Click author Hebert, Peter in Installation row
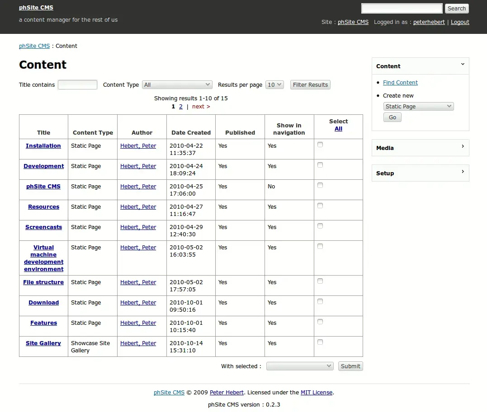Screen dimensions: 487x412 [138, 146]
